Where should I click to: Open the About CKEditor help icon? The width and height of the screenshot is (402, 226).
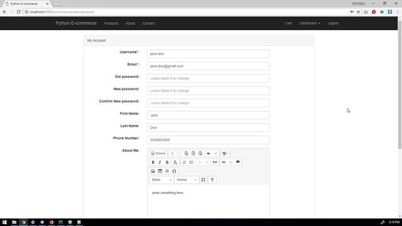[x=212, y=180]
